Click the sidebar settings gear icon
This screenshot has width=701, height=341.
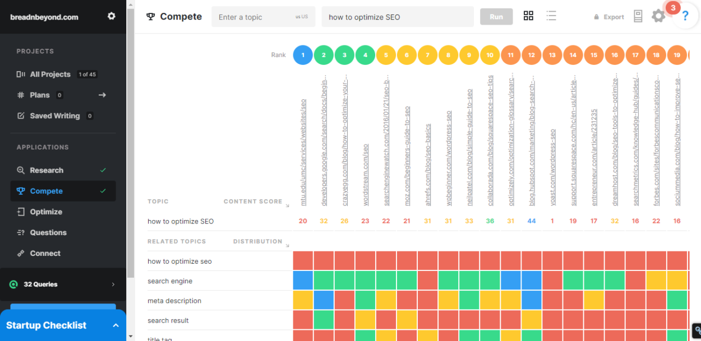pyautogui.click(x=111, y=16)
